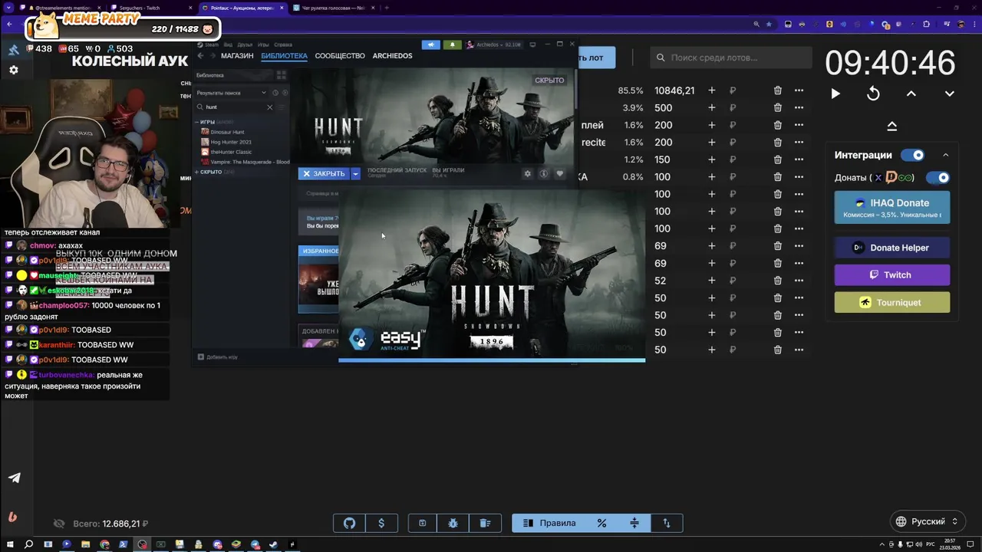Image resolution: width=982 pixels, height=552 pixels.
Task: Click the GitHub icon in bottom toolbar
Action: pos(349,523)
